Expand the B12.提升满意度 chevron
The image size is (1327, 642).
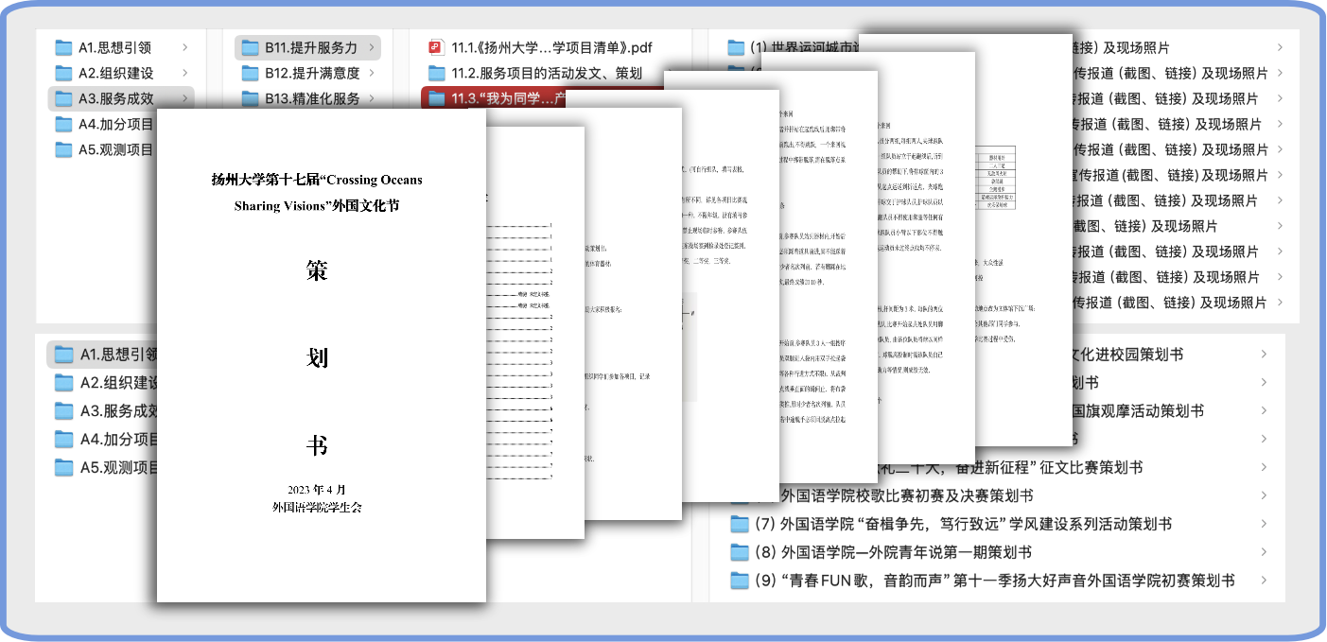coord(371,73)
